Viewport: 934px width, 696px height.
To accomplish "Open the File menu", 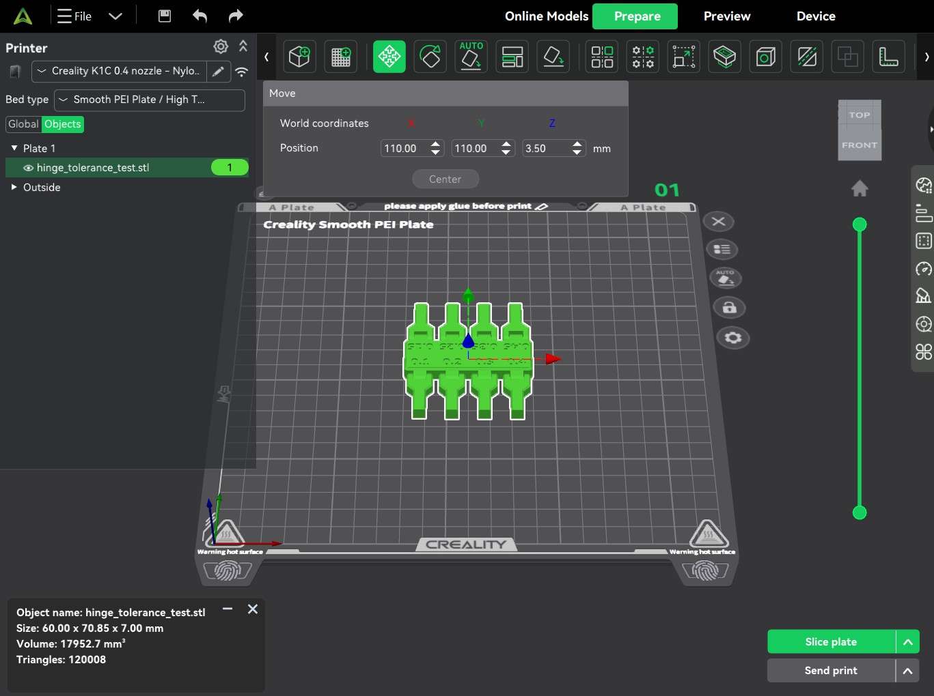I will (74, 16).
